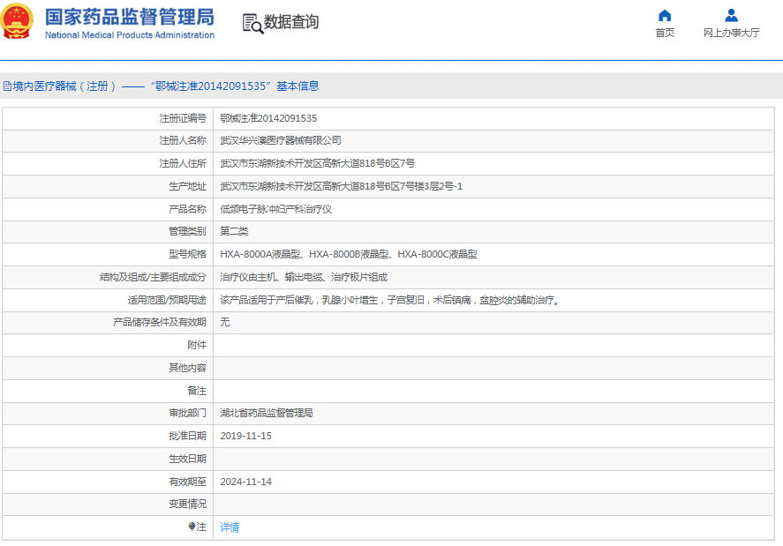Click the 产品储存条件及有效期 label
The image size is (783, 546).
[x=160, y=323]
